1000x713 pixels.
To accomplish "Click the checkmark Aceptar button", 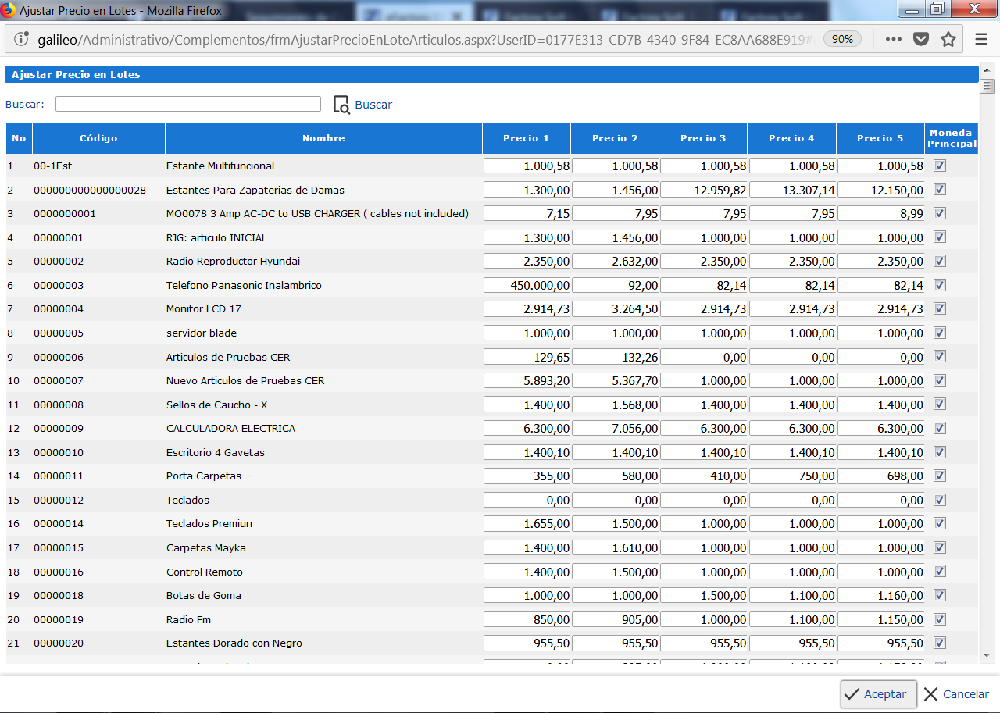I will coord(878,694).
